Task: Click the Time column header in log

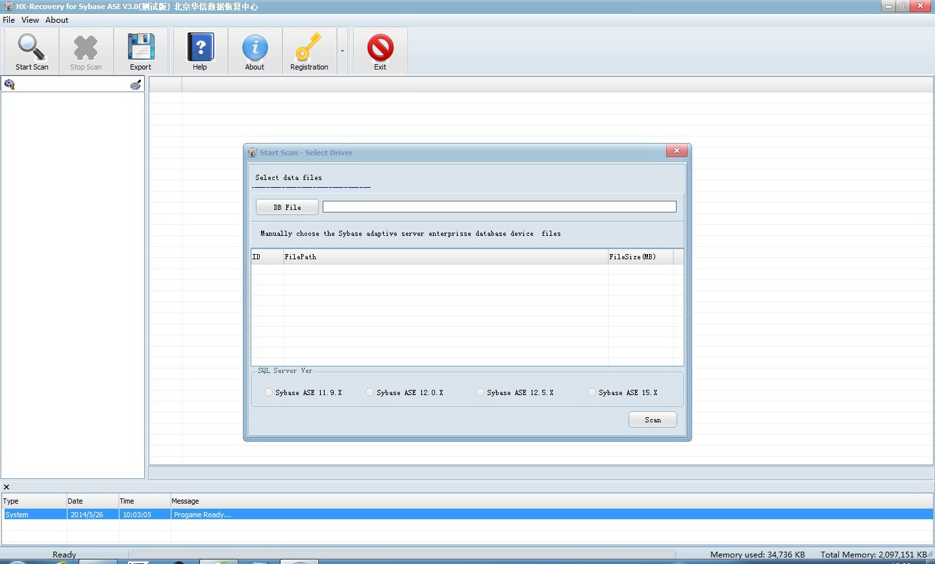Action: click(x=145, y=501)
